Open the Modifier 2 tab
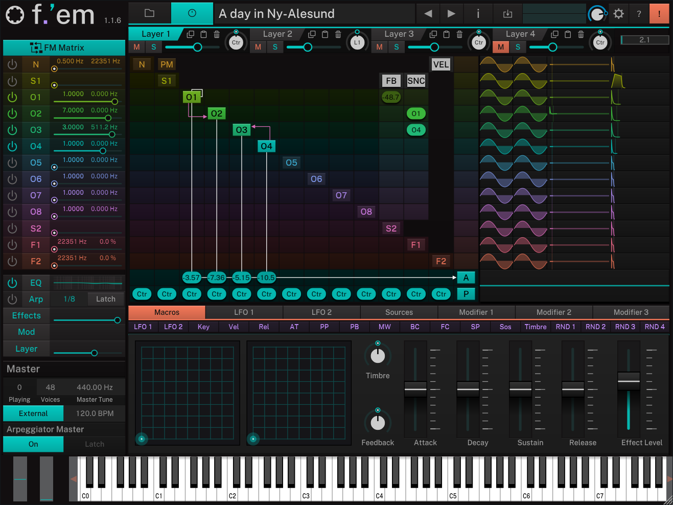 click(553, 312)
